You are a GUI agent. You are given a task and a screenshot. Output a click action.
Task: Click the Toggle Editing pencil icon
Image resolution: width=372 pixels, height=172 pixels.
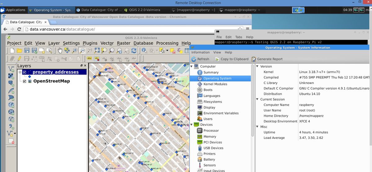tap(19, 58)
